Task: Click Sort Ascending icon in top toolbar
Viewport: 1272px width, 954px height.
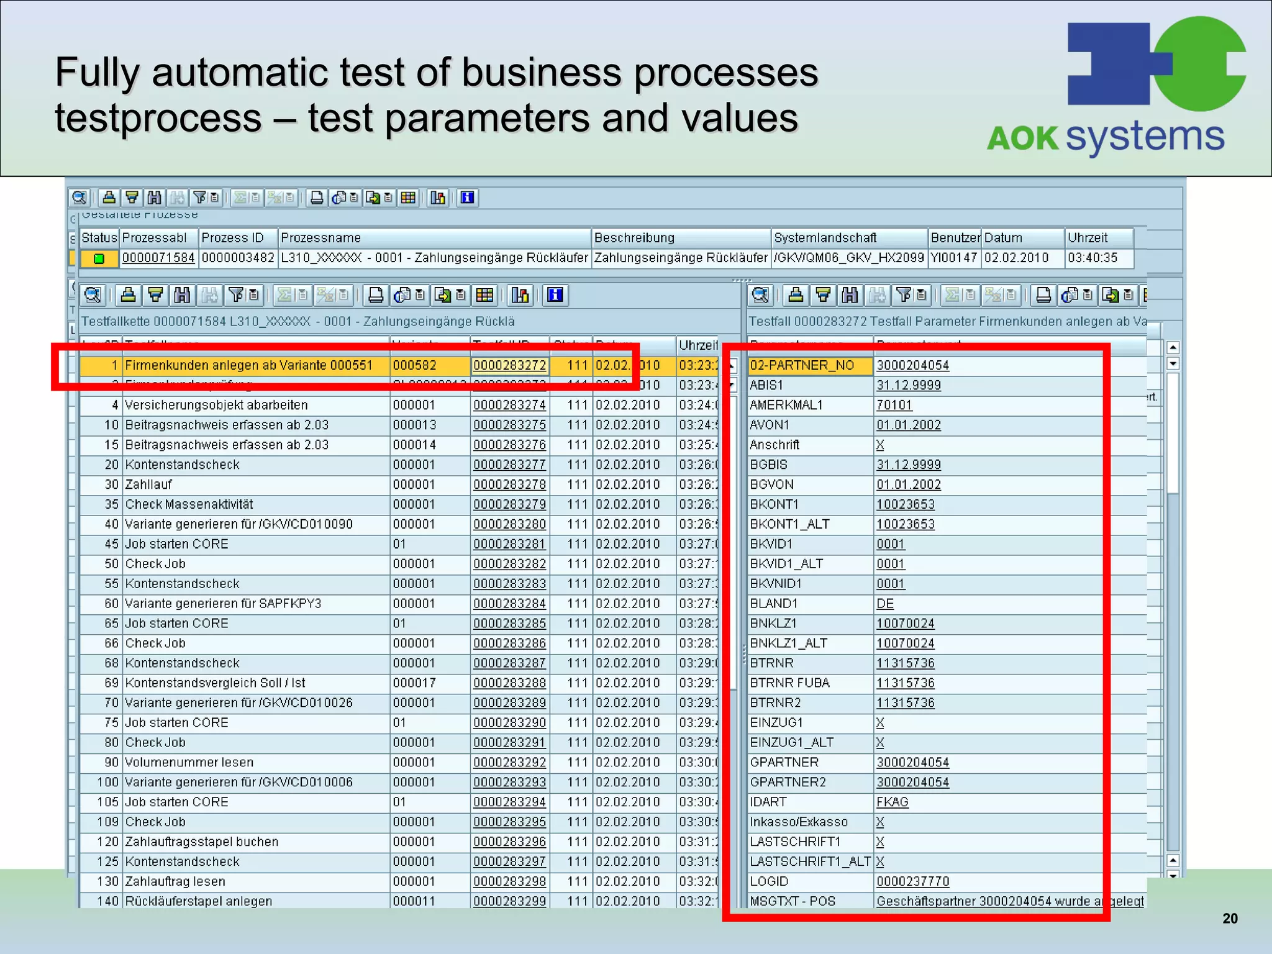Action: [x=109, y=198]
